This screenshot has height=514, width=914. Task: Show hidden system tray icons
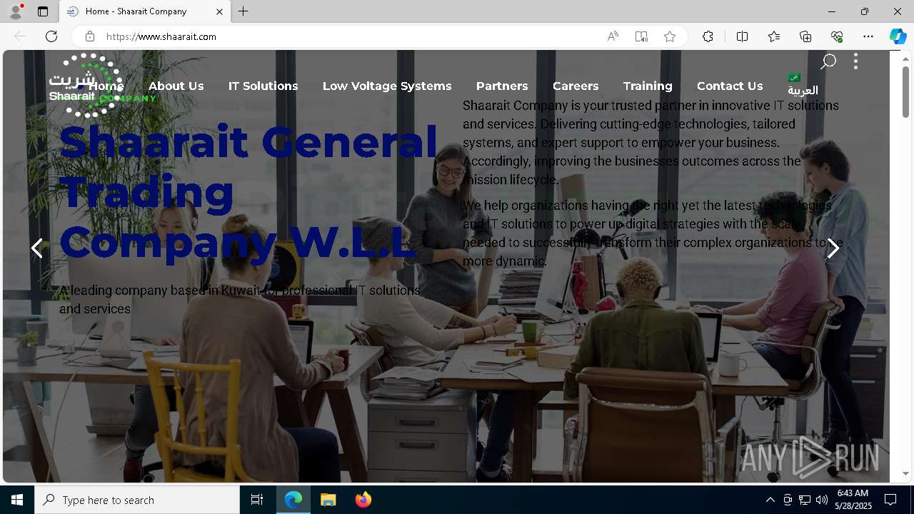coord(770,500)
